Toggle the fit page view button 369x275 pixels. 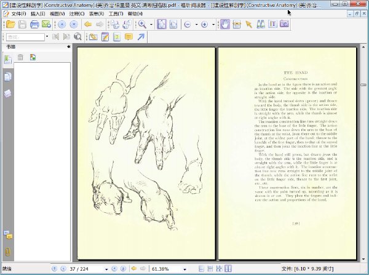[162, 24]
